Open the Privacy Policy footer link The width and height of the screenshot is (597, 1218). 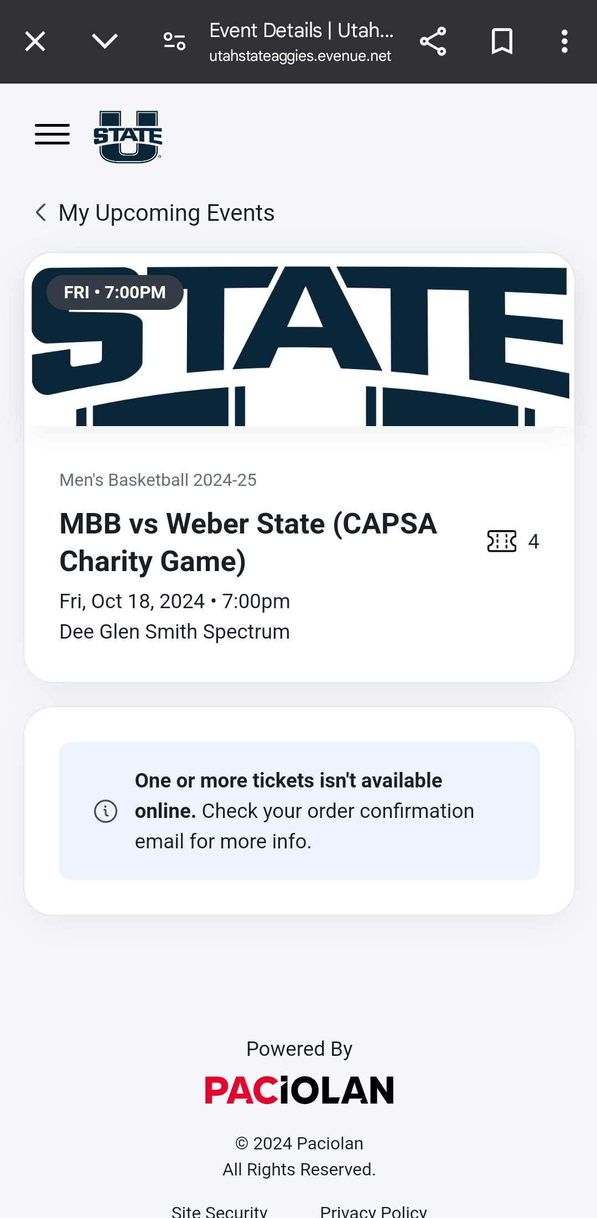[373, 1211]
